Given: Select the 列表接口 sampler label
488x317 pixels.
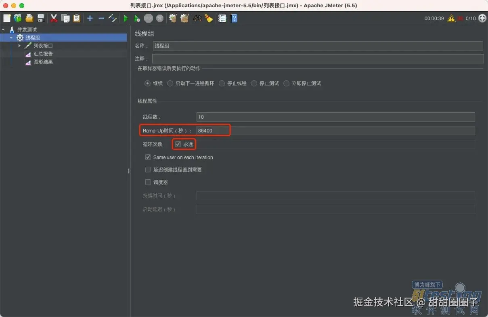Looking at the screenshot, I should click(x=43, y=46).
